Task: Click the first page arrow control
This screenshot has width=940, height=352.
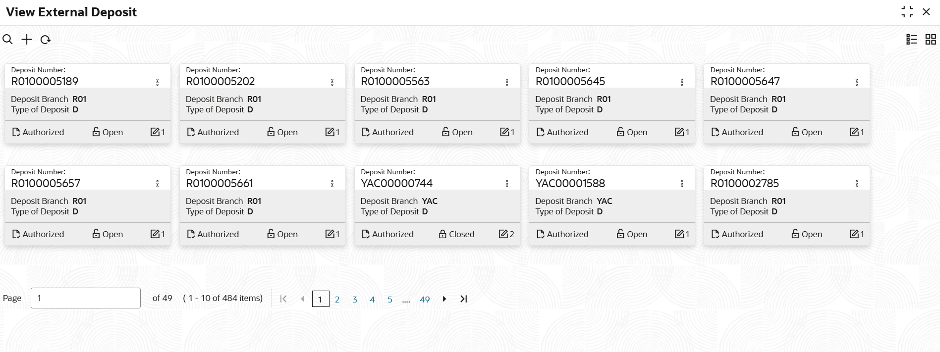Action: point(283,299)
